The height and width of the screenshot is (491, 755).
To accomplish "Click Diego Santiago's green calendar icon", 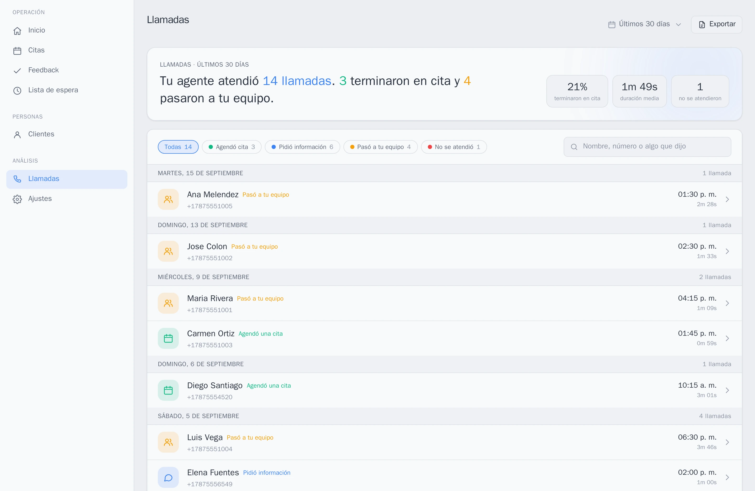I will coord(168,390).
